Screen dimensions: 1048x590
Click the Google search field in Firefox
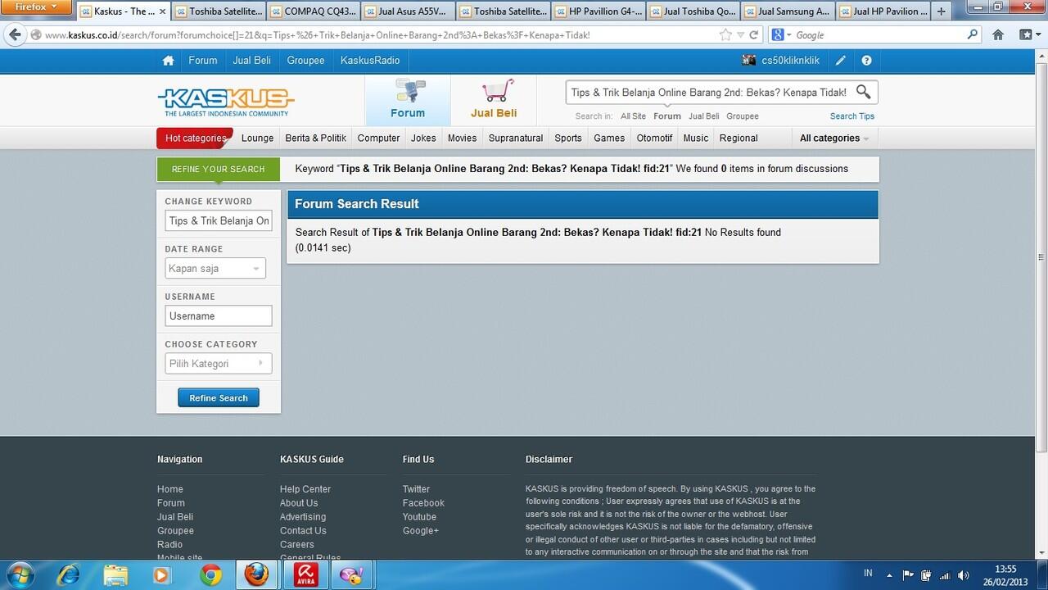click(879, 35)
